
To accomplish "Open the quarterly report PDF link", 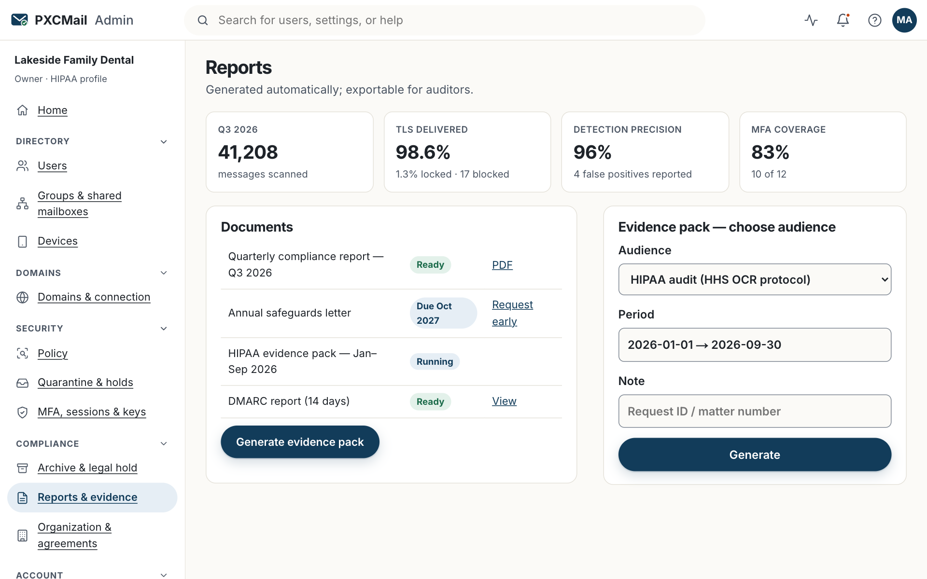I will tap(502, 265).
